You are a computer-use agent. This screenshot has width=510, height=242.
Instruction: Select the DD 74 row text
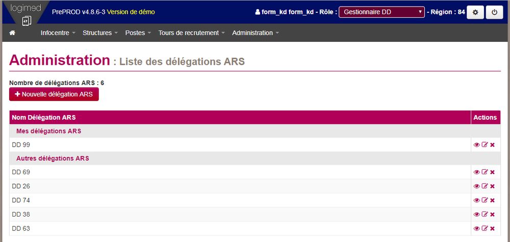coord(21,200)
